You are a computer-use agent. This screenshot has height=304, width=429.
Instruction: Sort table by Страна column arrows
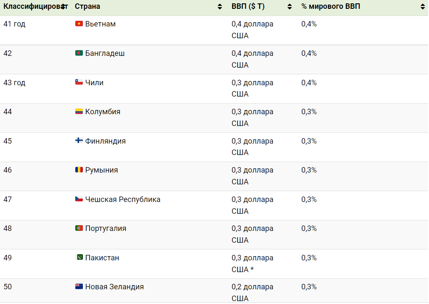pyautogui.click(x=220, y=7)
